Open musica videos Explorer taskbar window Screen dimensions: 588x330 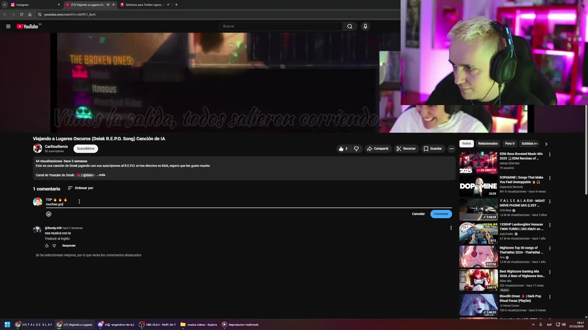[198, 324]
